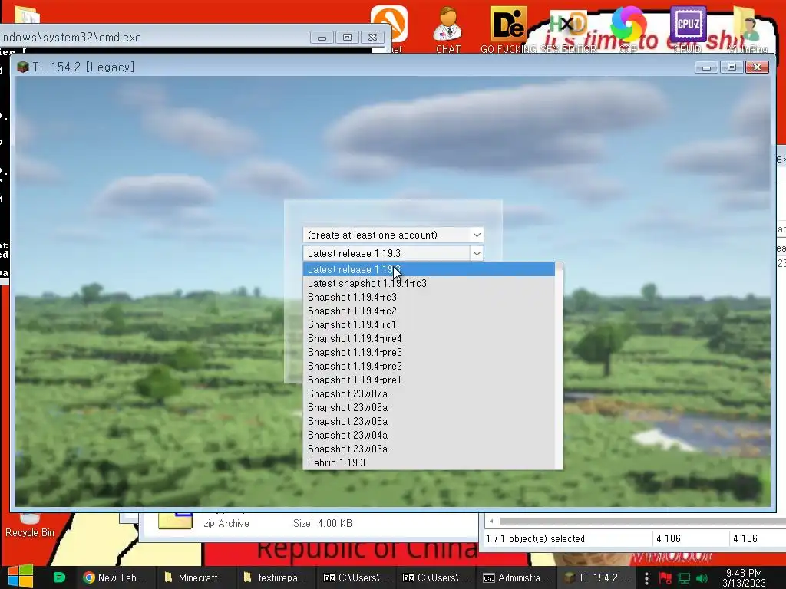
Task: Select Snapshot 1.19.4-pre2 entry
Action: point(428,366)
